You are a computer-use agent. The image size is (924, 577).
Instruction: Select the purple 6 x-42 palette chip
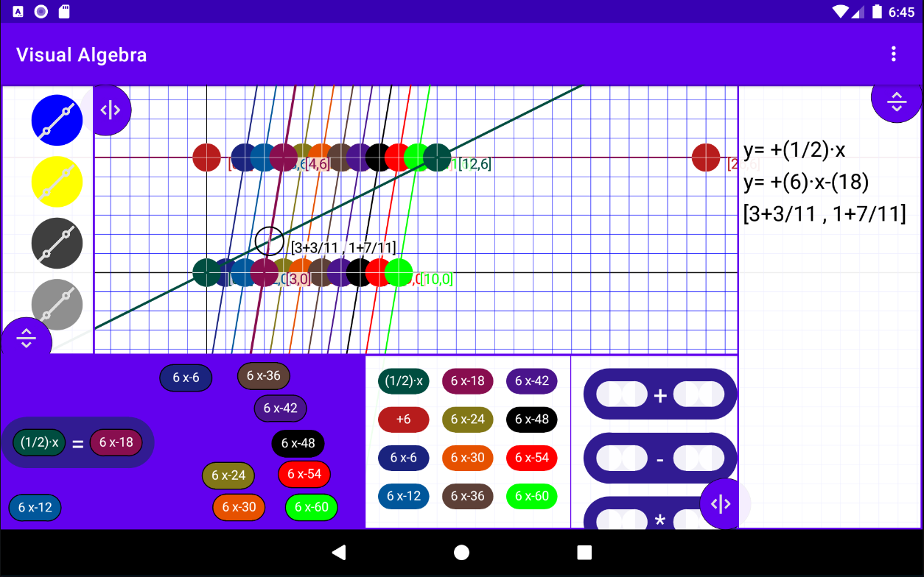coord(532,381)
